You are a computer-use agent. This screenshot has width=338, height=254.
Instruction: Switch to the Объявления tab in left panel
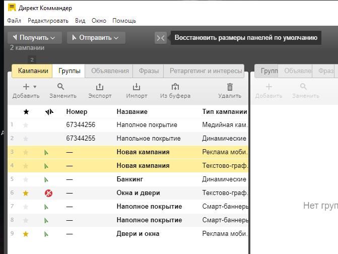(109, 71)
